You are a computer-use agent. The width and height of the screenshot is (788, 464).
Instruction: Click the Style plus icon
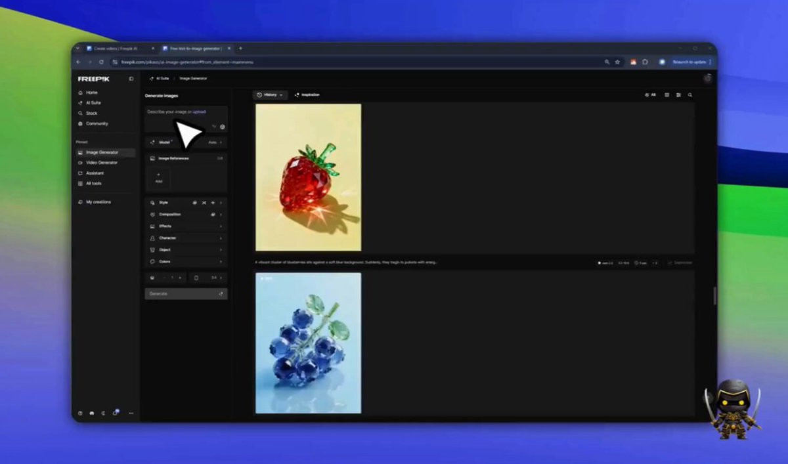[213, 203]
